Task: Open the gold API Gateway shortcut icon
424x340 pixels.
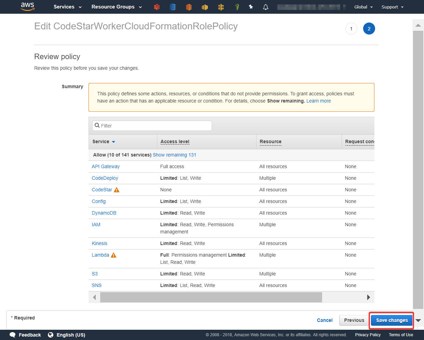Action: coord(221,7)
